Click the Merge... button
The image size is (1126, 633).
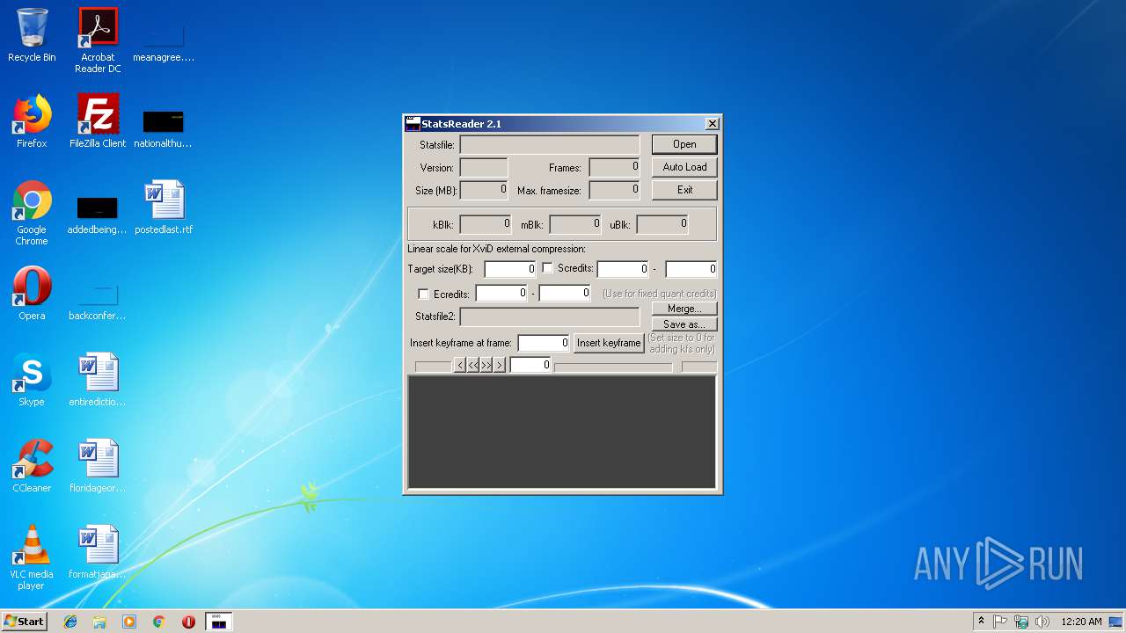point(684,309)
